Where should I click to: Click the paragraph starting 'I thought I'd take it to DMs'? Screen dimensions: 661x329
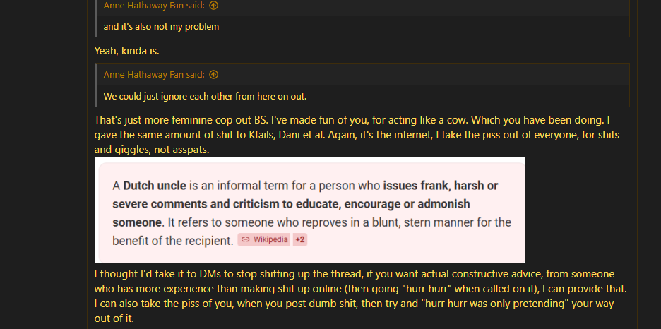pyautogui.click(x=360, y=297)
